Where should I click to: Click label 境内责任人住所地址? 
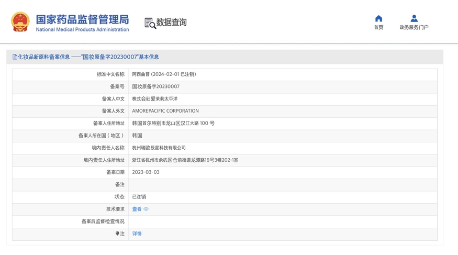(x=104, y=160)
